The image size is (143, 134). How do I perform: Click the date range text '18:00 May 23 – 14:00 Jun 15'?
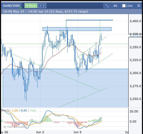(x=26, y=11)
